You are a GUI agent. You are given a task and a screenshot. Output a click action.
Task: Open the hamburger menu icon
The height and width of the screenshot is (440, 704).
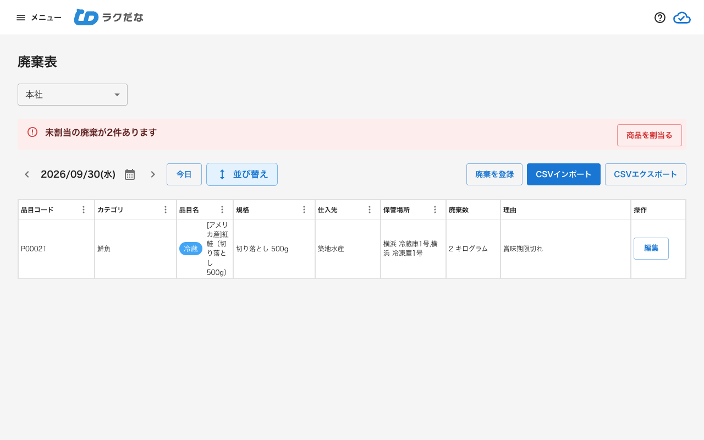(21, 18)
